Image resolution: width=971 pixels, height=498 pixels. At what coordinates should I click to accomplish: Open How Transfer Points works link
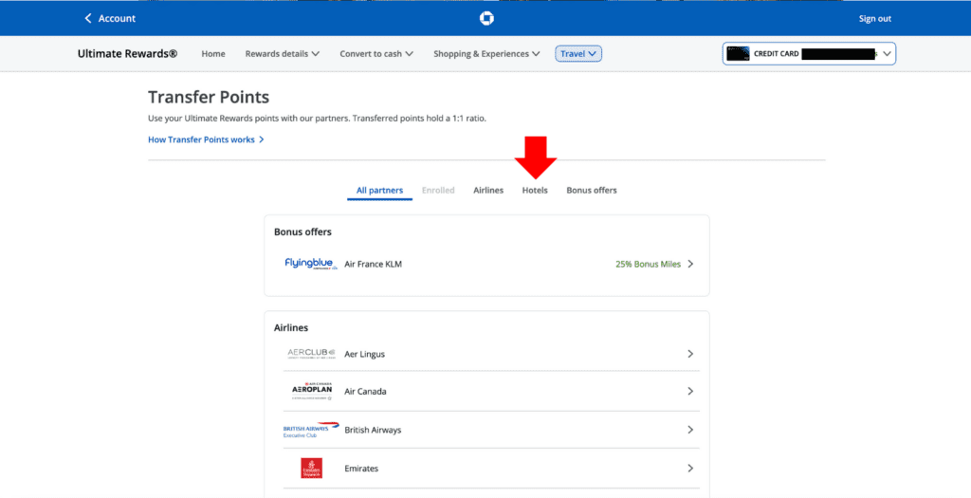(x=206, y=140)
